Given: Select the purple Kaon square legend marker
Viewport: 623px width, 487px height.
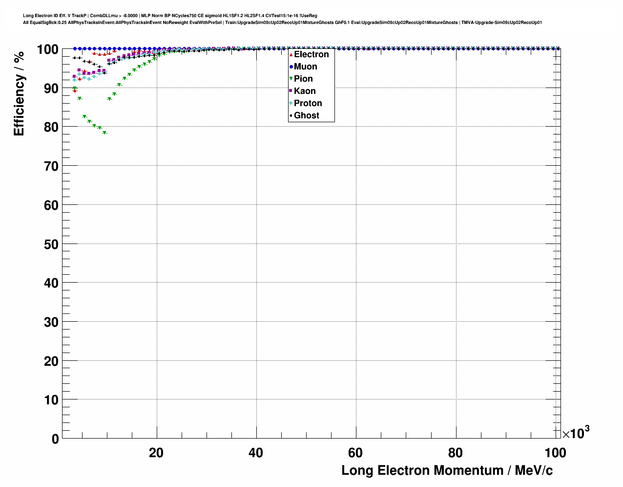Looking at the screenshot, I should 291,91.
